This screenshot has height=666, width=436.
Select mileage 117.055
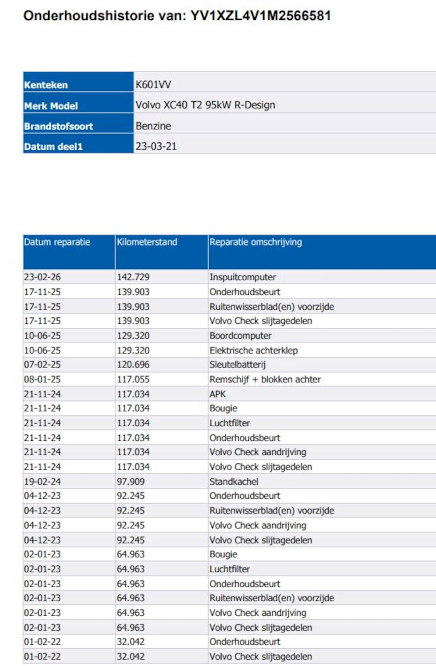coord(133,379)
